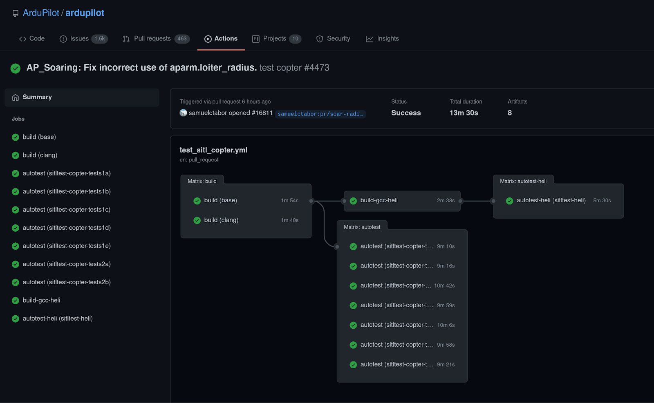Image resolution: width=654 pixels, height=403 pixels.
Task: Open build (clang) node in graph
Action: [x=246, y=220]
